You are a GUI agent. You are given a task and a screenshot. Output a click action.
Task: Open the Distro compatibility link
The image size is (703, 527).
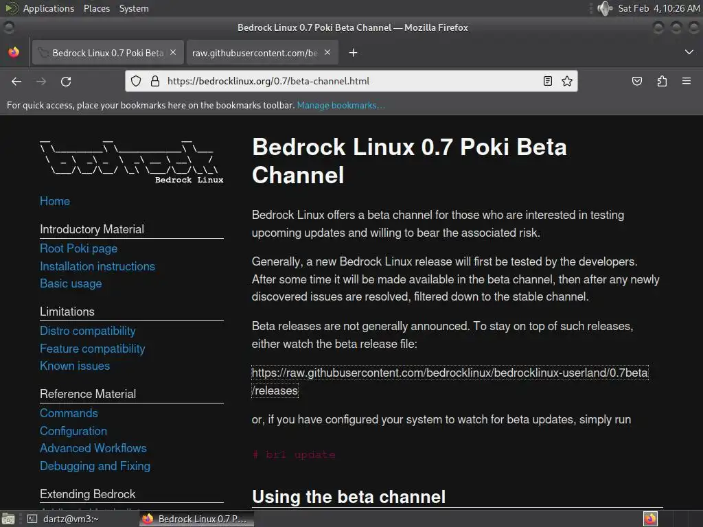click(87, 331)
